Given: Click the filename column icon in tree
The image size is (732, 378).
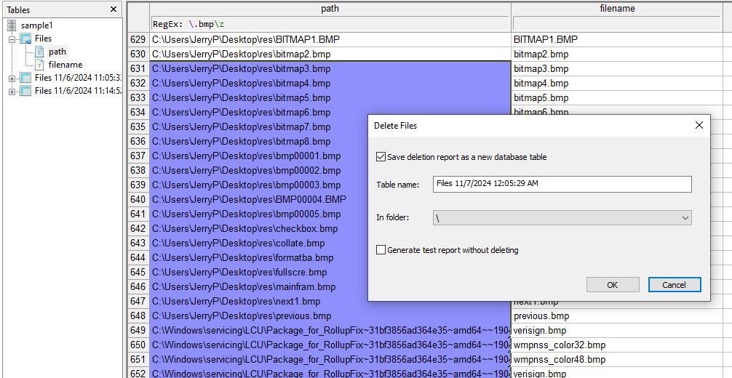Looking at the screenshot, I should pyautogui.click(x=39, y=65).
